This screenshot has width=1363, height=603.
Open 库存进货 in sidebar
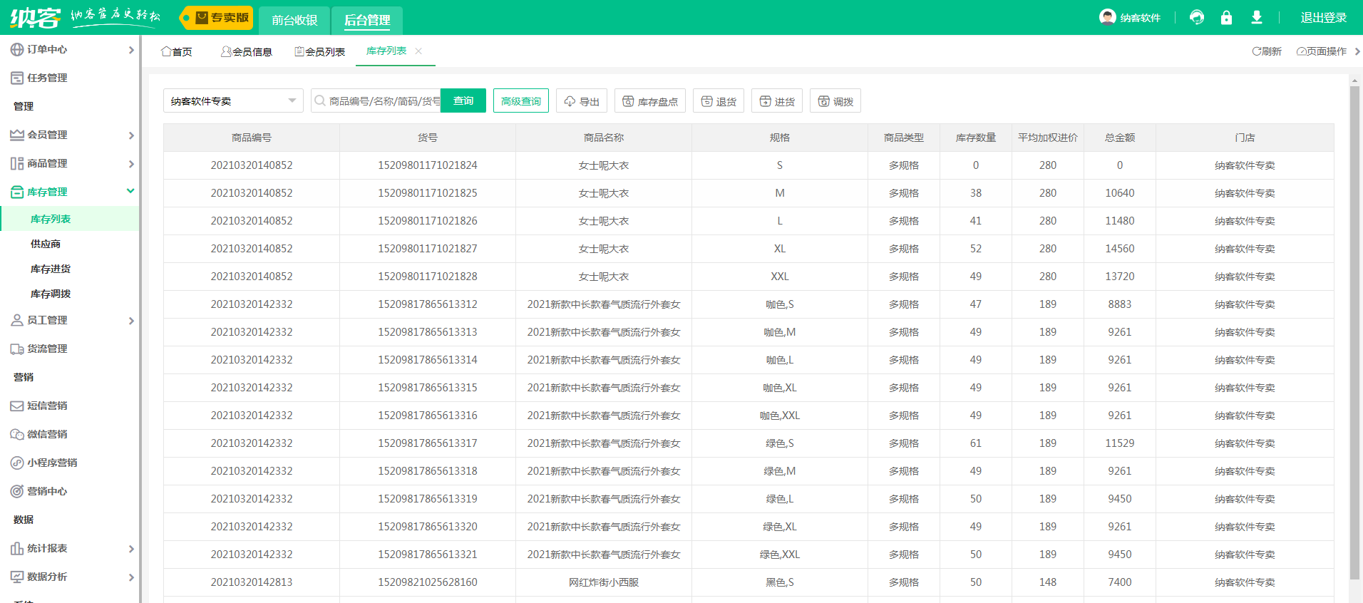51,269
